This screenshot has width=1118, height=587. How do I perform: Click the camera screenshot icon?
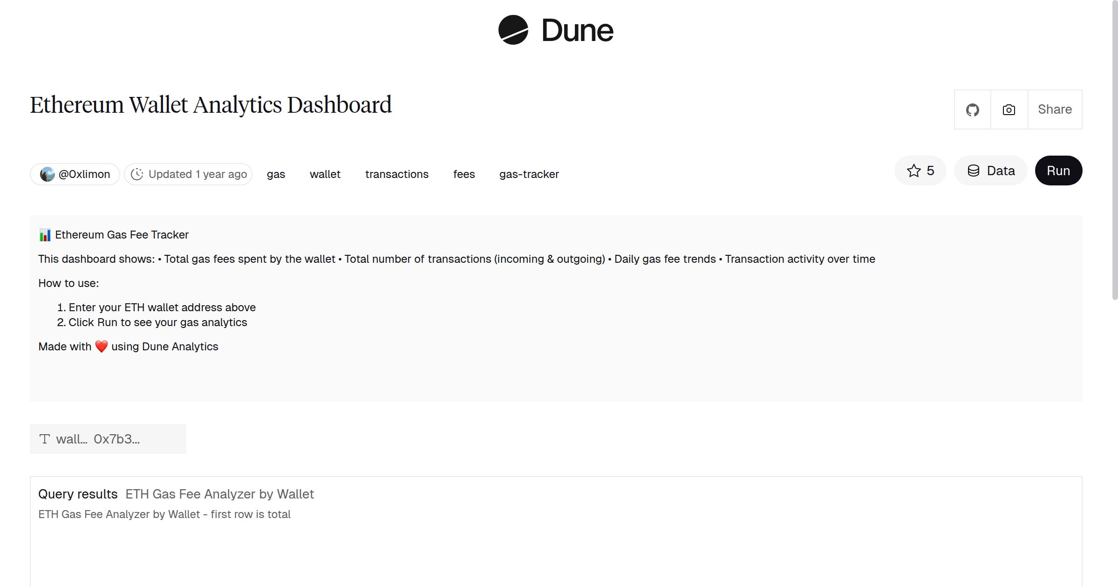pyautogui.click(x=1009, y=109)
